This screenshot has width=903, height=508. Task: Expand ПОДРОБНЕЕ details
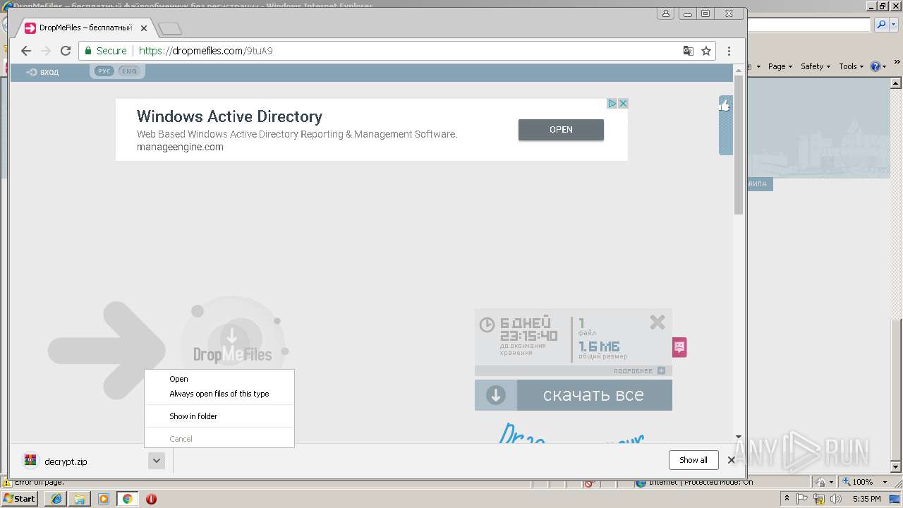638,371
